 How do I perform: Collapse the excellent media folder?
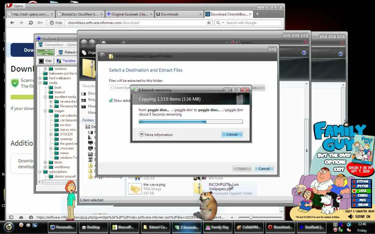pos(45,97)
